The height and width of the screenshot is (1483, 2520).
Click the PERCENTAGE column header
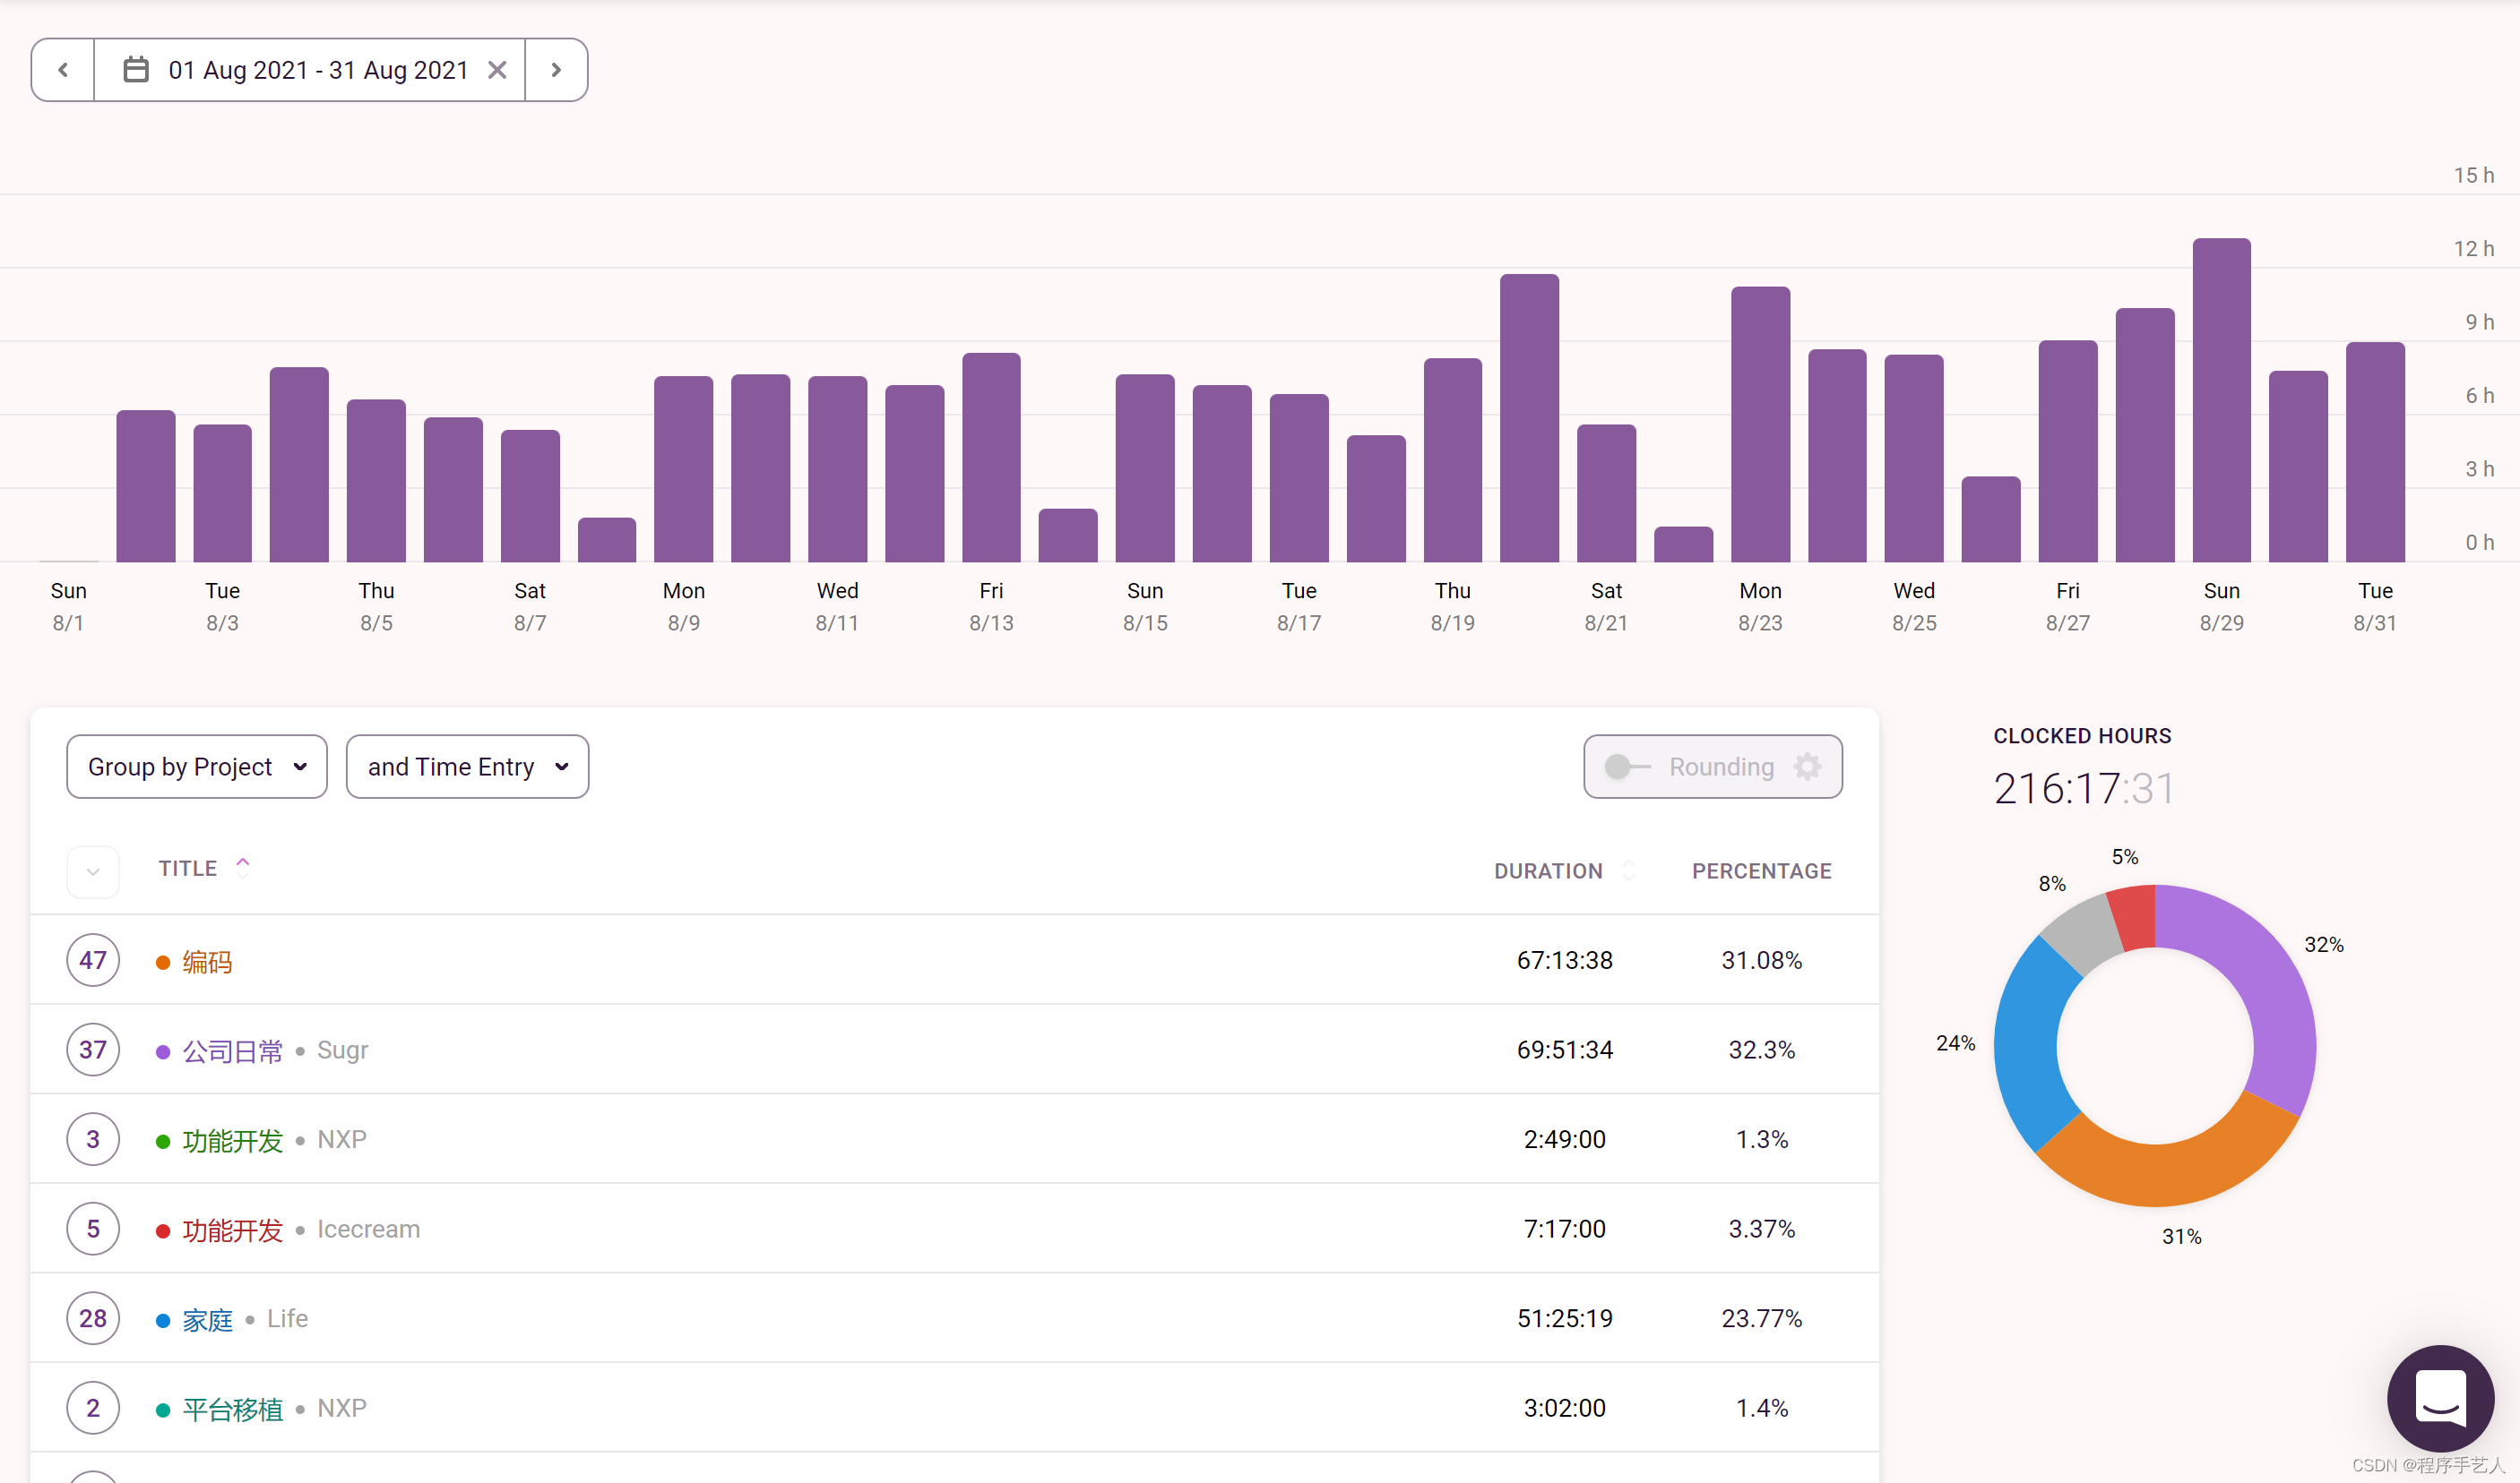(1761, 871)
